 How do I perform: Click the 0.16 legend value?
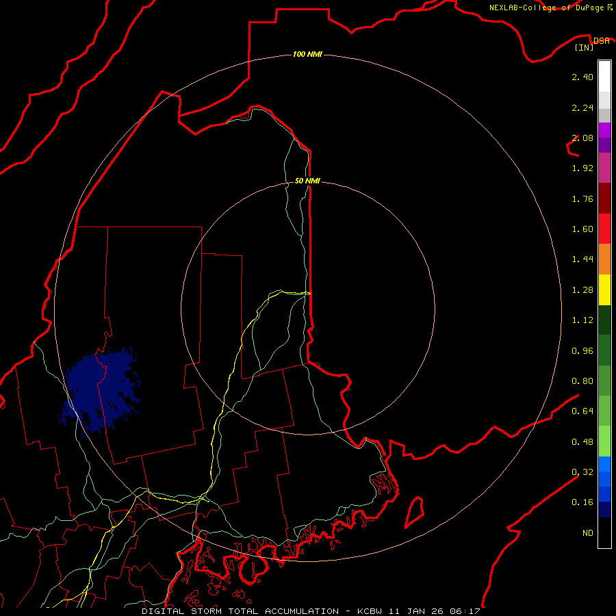pyautogui.click(x=582, y=502)
